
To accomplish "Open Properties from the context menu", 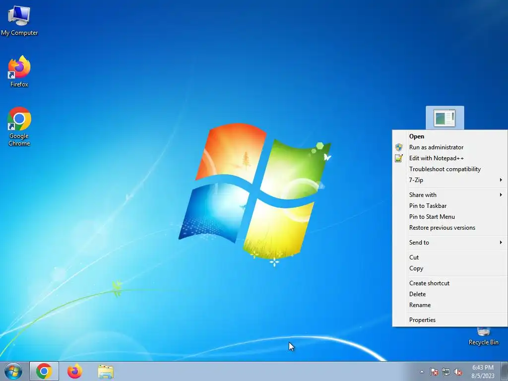I will 449,320.
